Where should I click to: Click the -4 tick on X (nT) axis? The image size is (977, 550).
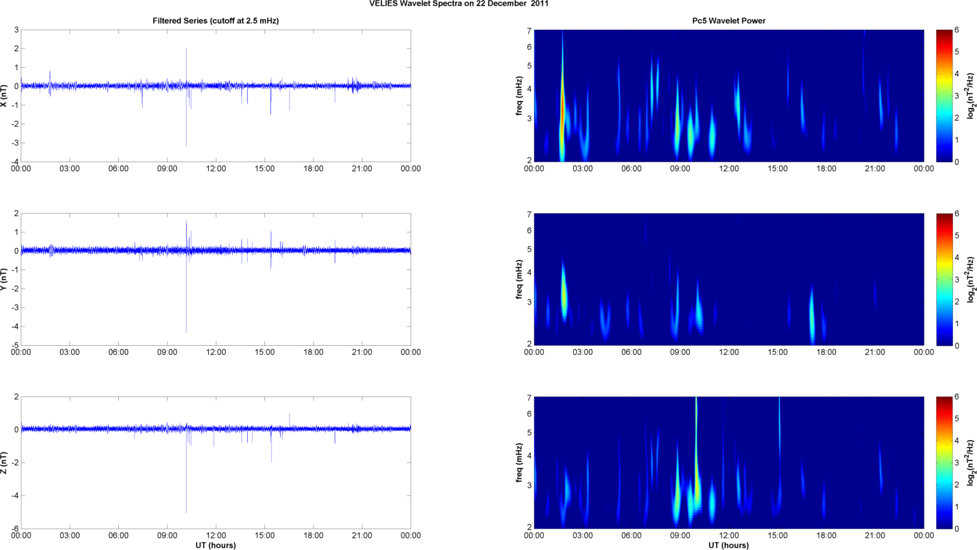(x=14, y=162)
